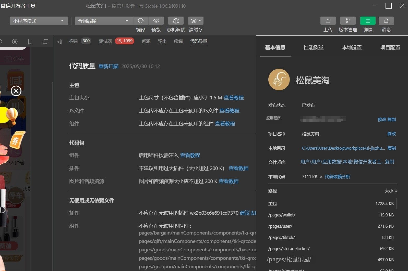Click the red 15, 1099 debugger badge

click(x=125, y=41)
